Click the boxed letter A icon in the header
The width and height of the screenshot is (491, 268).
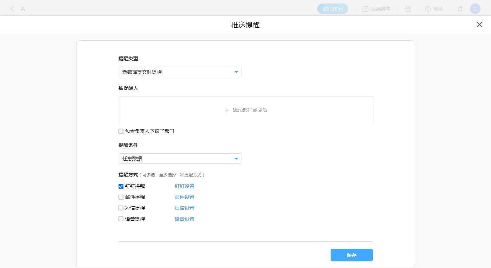(408, 9)
